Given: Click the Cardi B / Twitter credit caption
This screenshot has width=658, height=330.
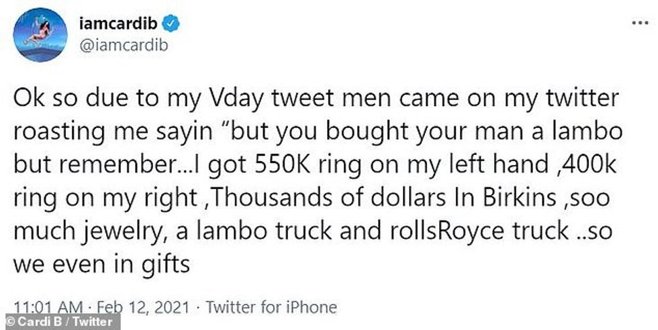Looking at the screenshot, I should (52, 323).
